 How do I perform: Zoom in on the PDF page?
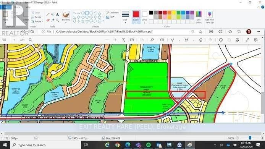[x=115, y=40]
